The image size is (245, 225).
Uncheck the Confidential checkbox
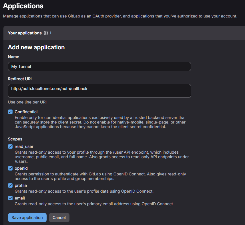pyautogui.click(x=10, y=112)
